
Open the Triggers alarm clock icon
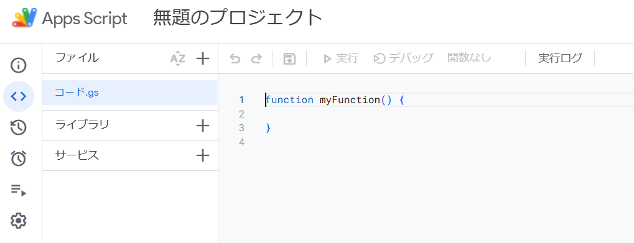pos(18,158)
